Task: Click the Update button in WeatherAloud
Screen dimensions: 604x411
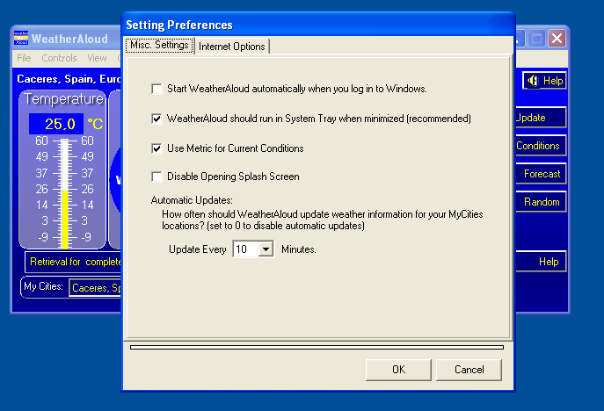Action: [541, 118]
